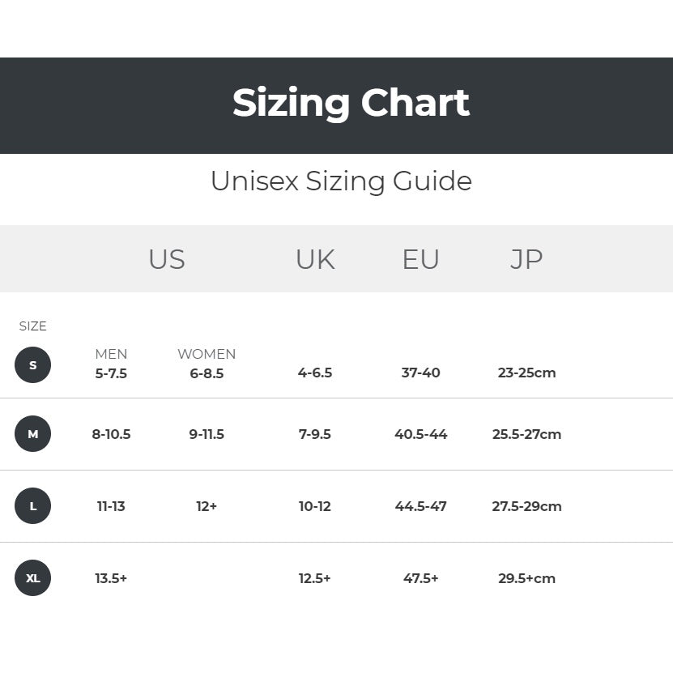The width and height of the screenshot is (673, 673).
Task: Click the EU column header
Action: coord(420,259)
